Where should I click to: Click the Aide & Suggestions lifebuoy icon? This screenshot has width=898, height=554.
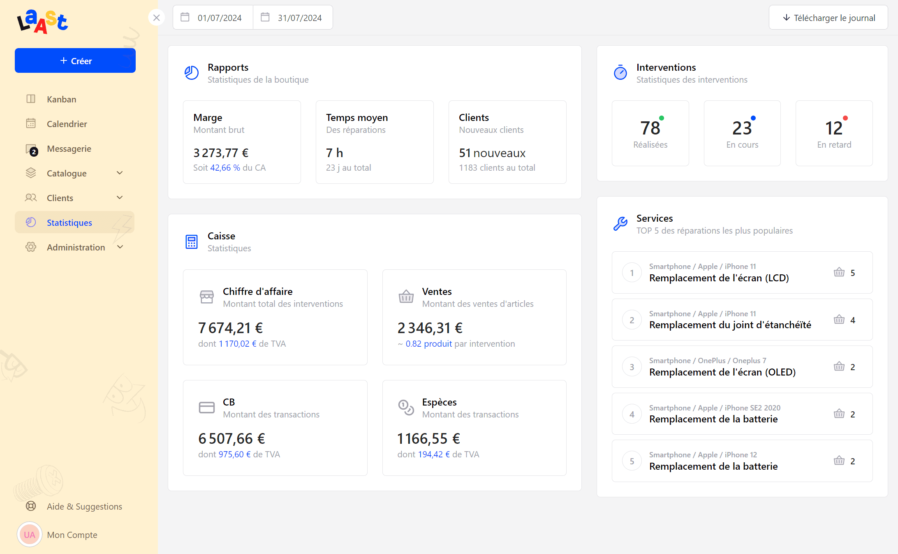tap(31, 506)
